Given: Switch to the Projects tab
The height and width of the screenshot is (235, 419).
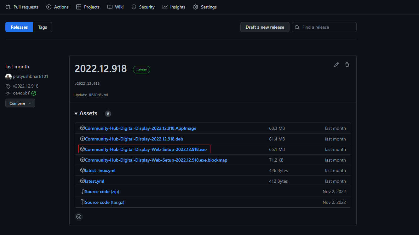Looking at the screenshot, I should click(88, 7).
